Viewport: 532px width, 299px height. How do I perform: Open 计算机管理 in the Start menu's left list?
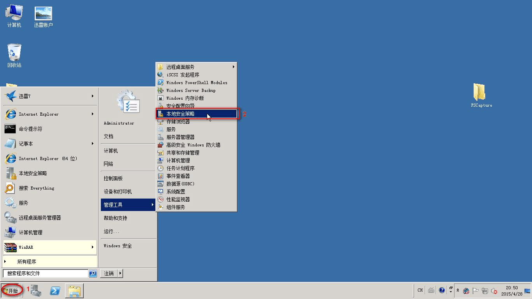(x=50, y=232)
